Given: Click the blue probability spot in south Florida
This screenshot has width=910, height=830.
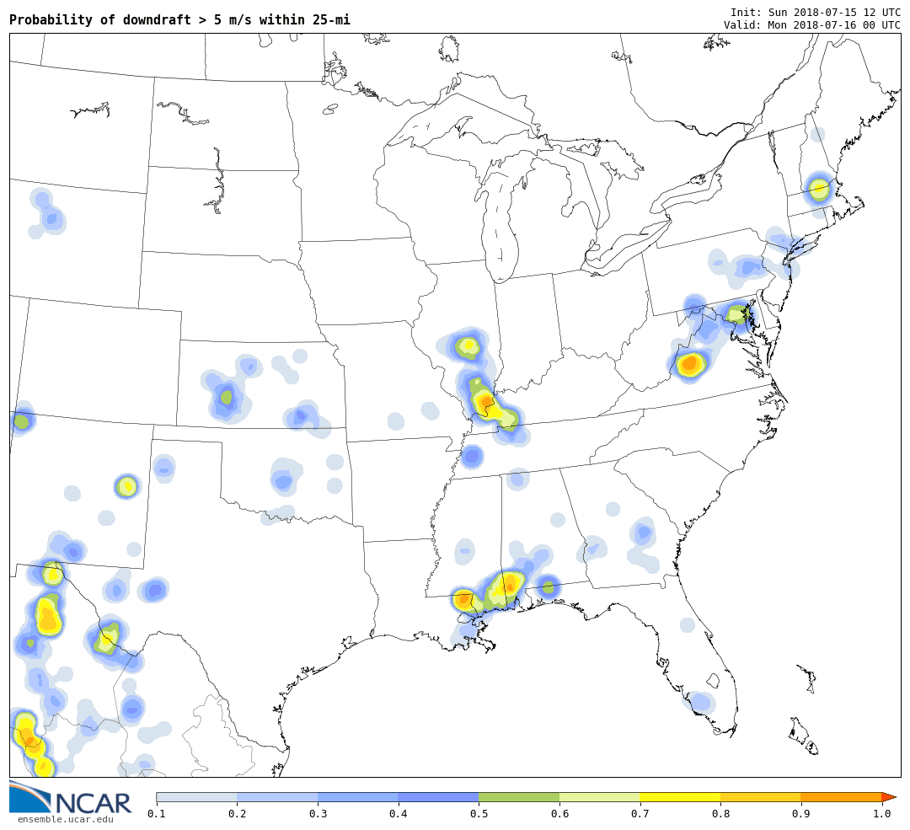Looking at the screenshot, I should coord(700,702).
